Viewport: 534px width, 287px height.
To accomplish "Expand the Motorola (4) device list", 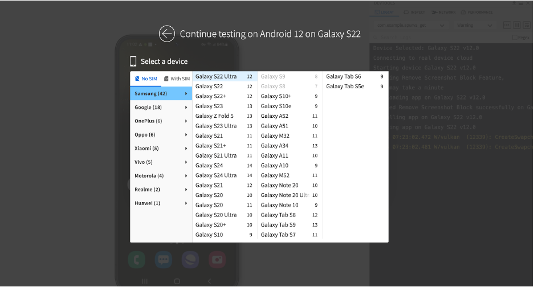I will pyautogui.click(x=161, y=175).
